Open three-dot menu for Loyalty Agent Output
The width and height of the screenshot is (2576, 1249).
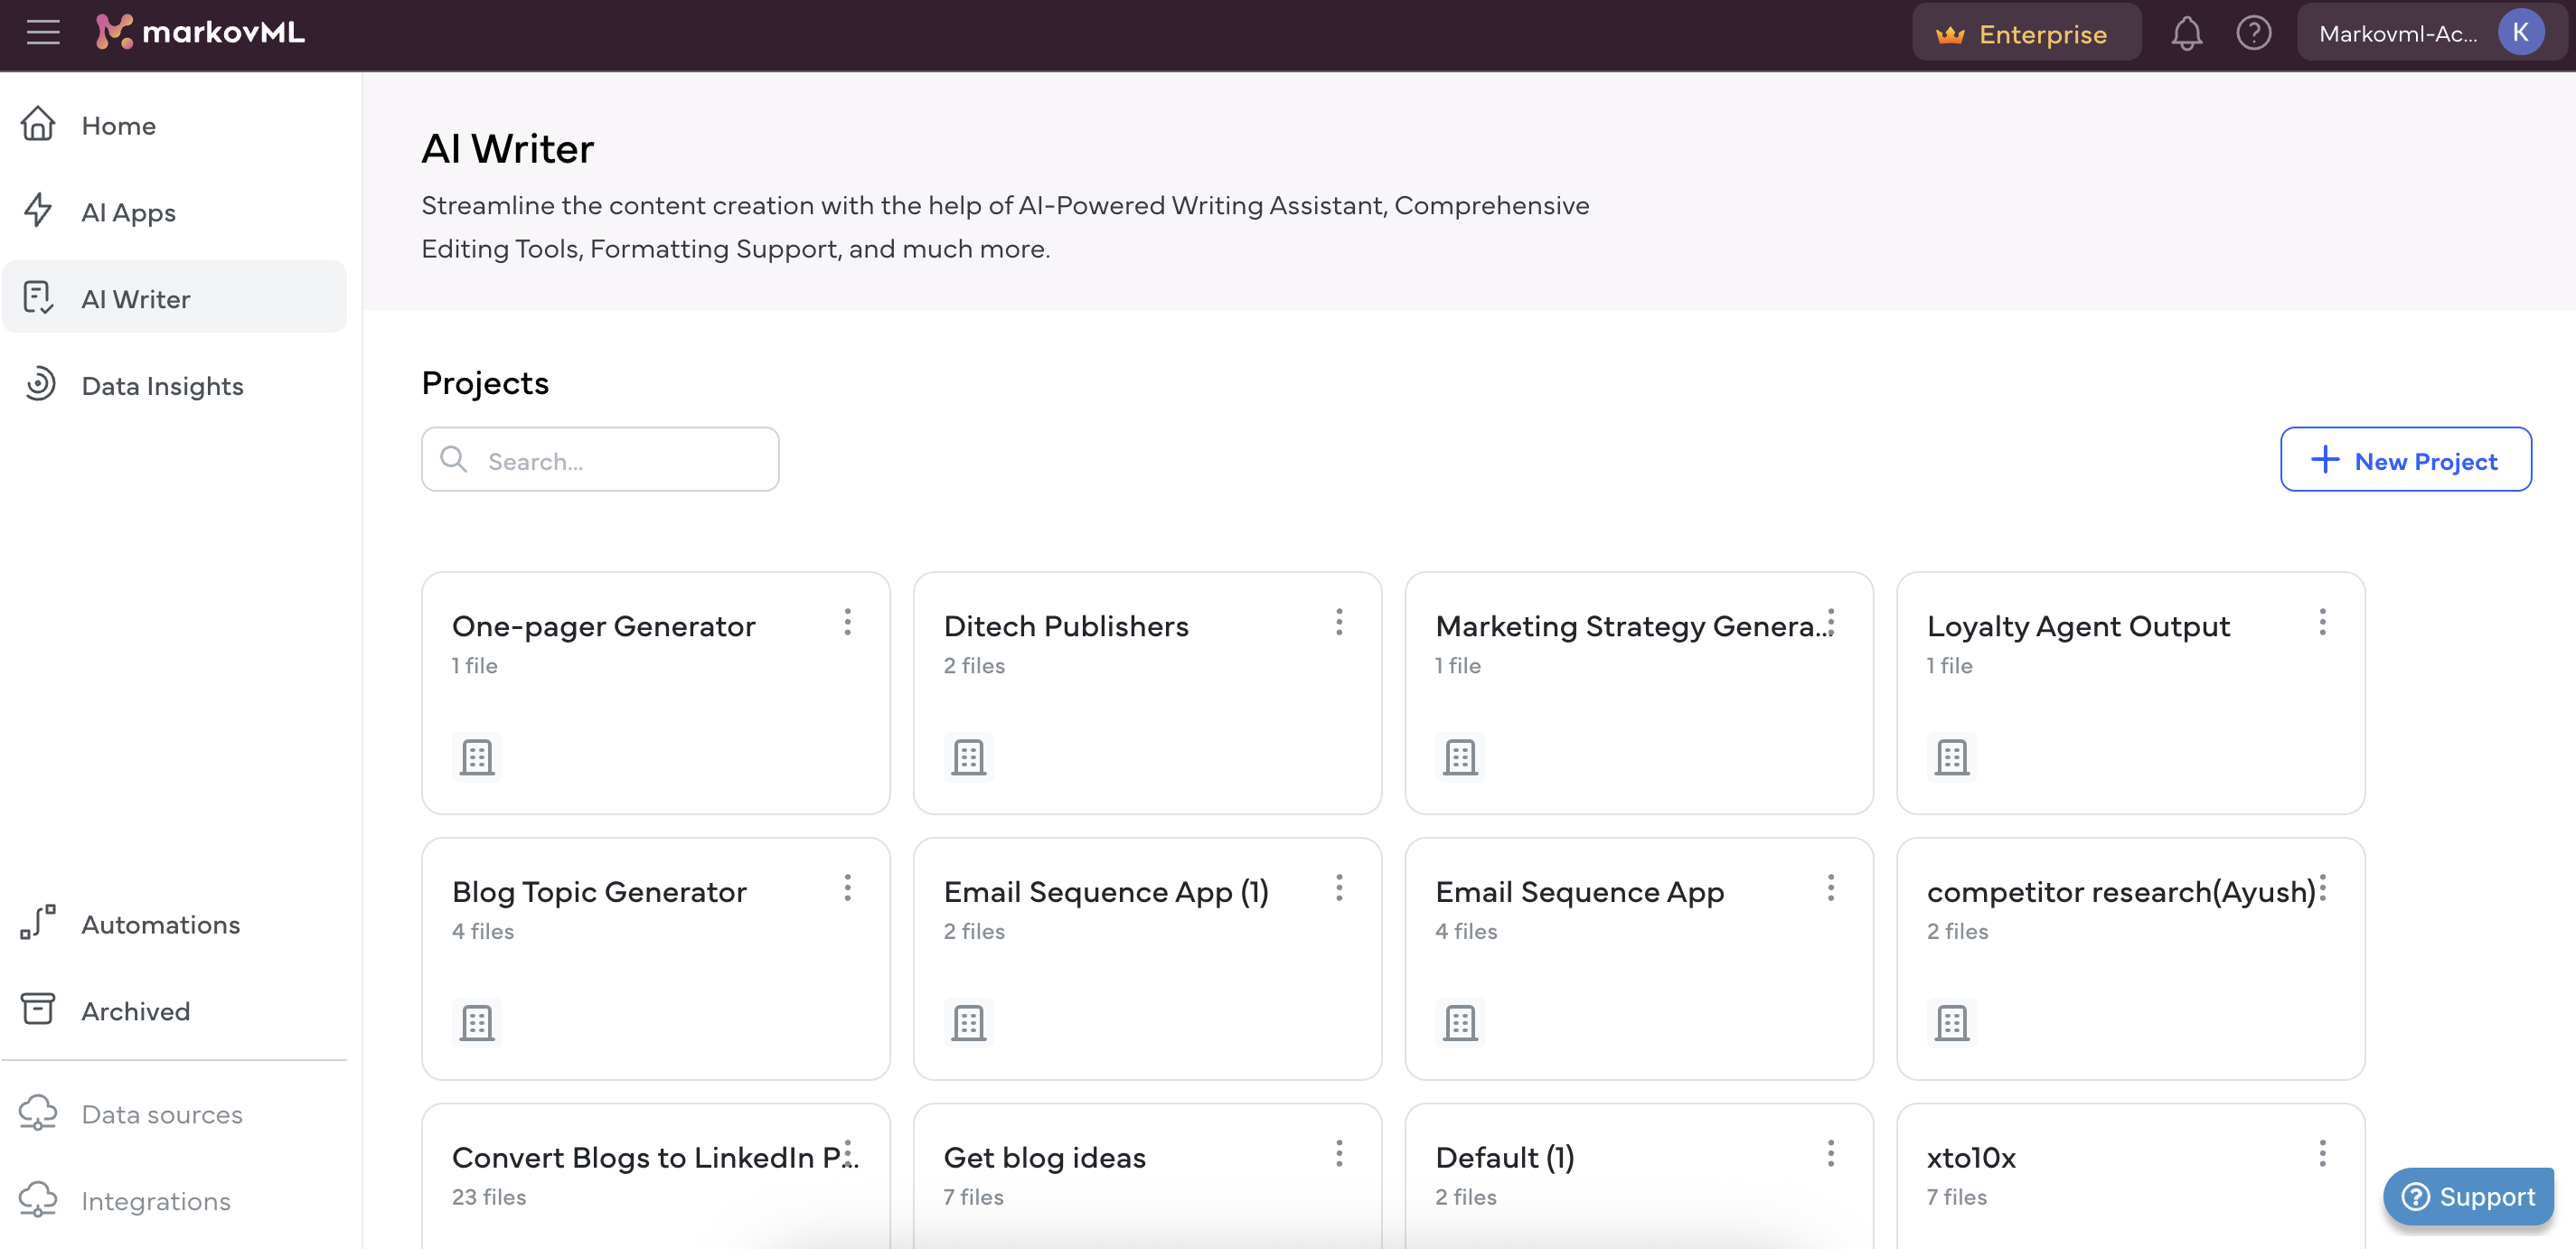[x=2322, y=622]
